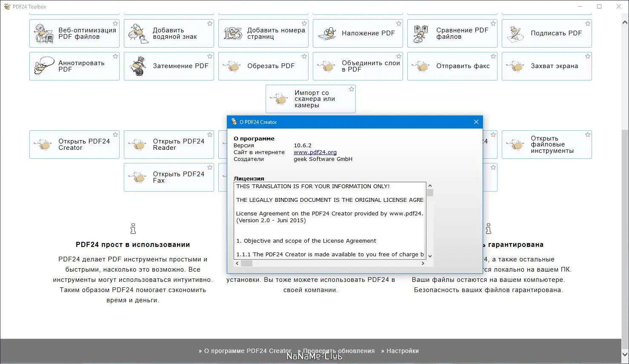The width and height of the screenshot is (629, 364).
Task: Toggle favorite star on Подписать PDF
Action: [x=588, y=23]
